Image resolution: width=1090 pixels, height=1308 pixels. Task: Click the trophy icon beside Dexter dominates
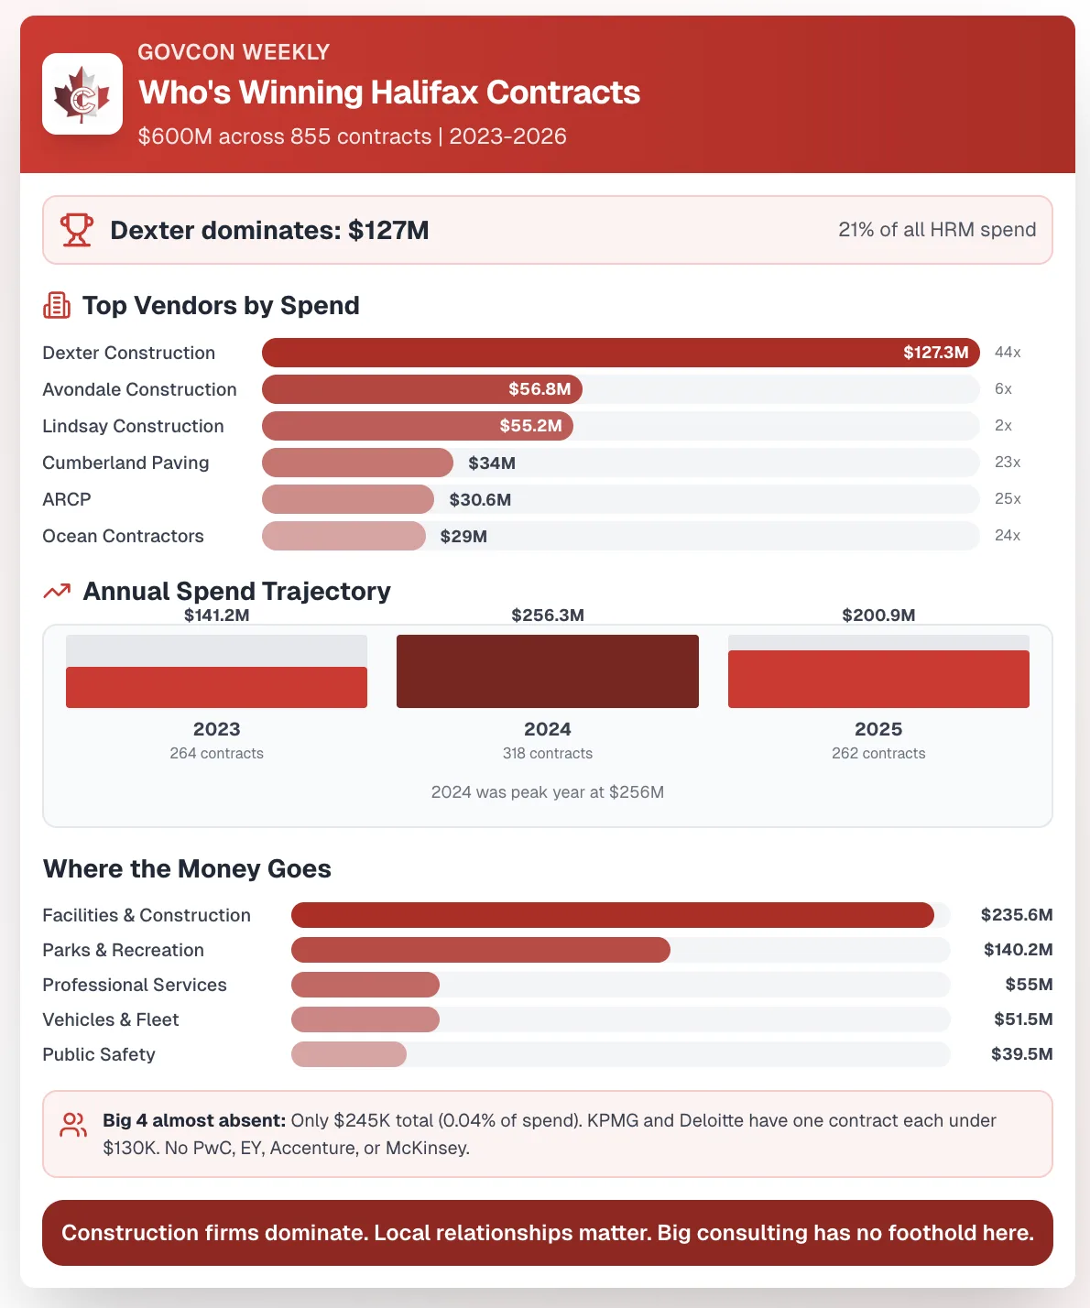click(x=77, y=230)
